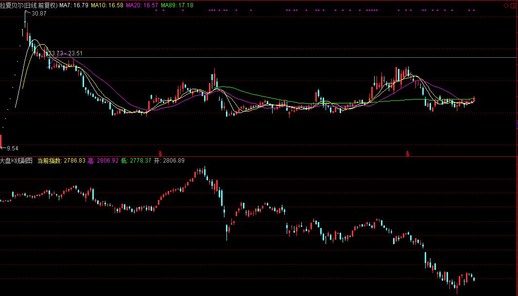Click the 9.54 low price arrow label
518x296 pixels.
point(11,148)
